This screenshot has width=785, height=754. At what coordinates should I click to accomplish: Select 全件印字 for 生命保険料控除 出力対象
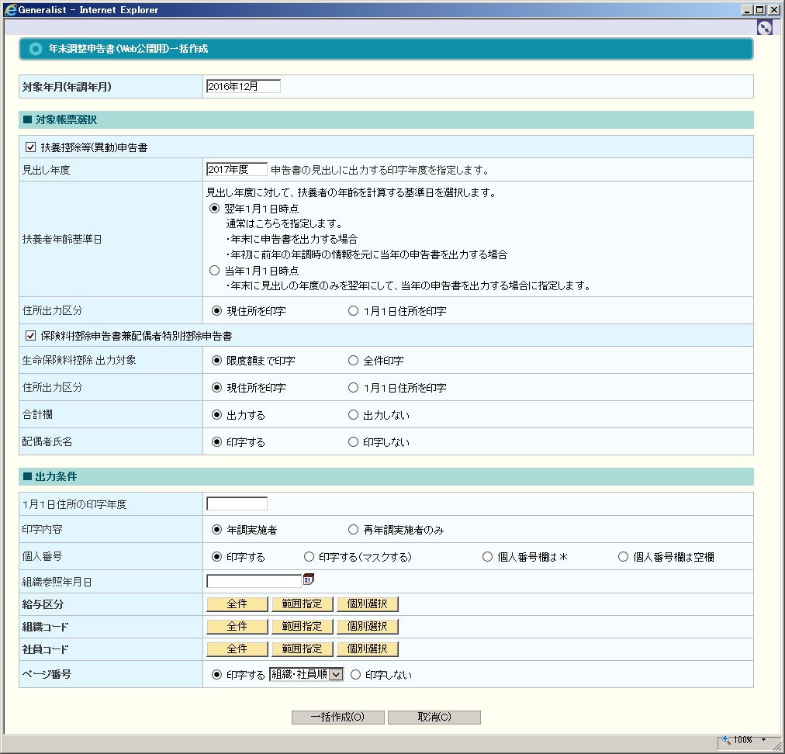[x=354, y=361]
